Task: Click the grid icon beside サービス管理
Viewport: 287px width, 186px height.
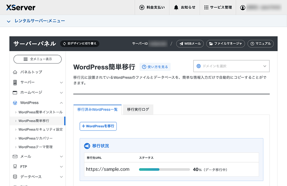Action: (x=206, y=7)
